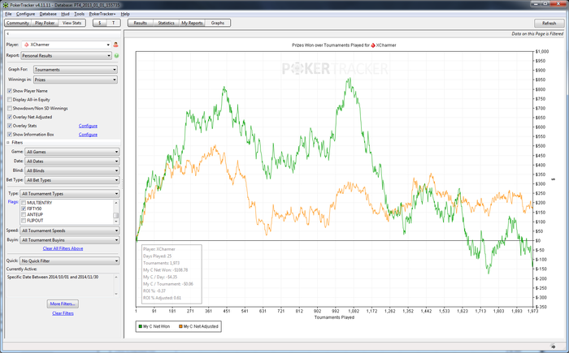Open the Winnings in Prizes dropdown
Viewport: 569px width, 353px height.
click(76, 80)
